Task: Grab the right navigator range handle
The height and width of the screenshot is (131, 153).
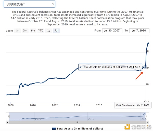Action: tap(146, 116)
